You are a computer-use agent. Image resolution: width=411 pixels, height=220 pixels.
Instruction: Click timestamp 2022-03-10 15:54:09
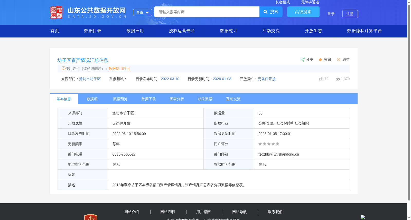tap(129, 134)
